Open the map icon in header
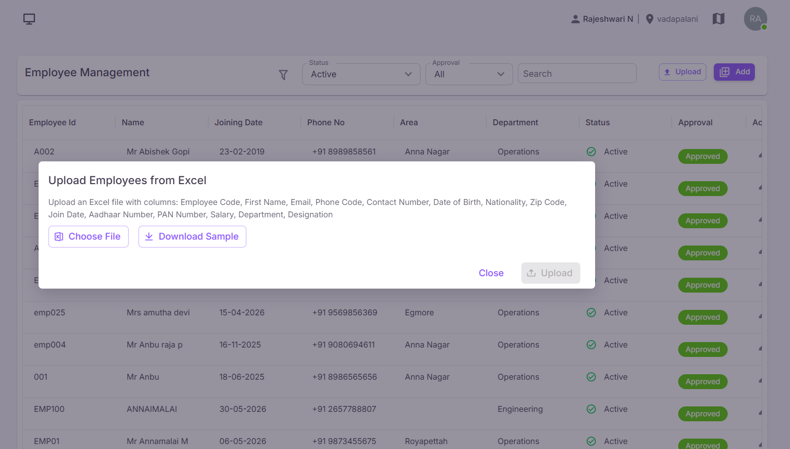Screen dimensions: 790x449 pos(718,19)
